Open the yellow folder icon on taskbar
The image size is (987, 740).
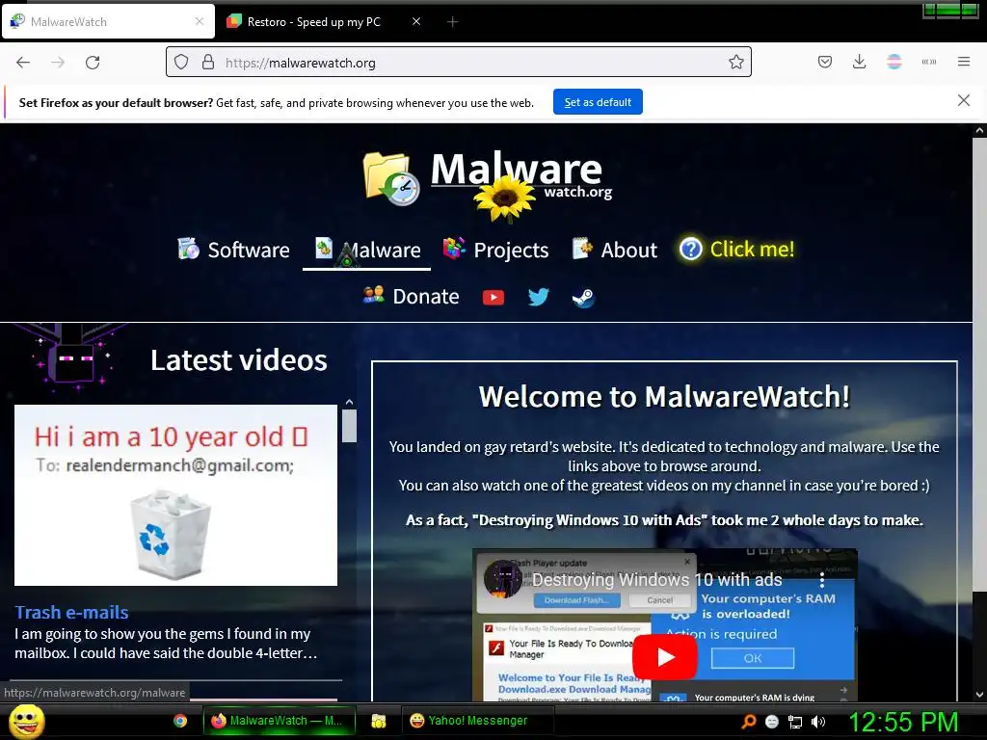[x=378, y=721]
